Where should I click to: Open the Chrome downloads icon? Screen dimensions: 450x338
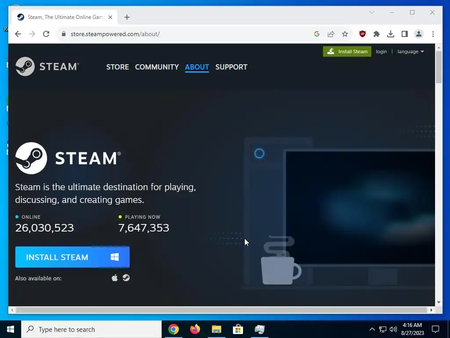pos(391,34)
